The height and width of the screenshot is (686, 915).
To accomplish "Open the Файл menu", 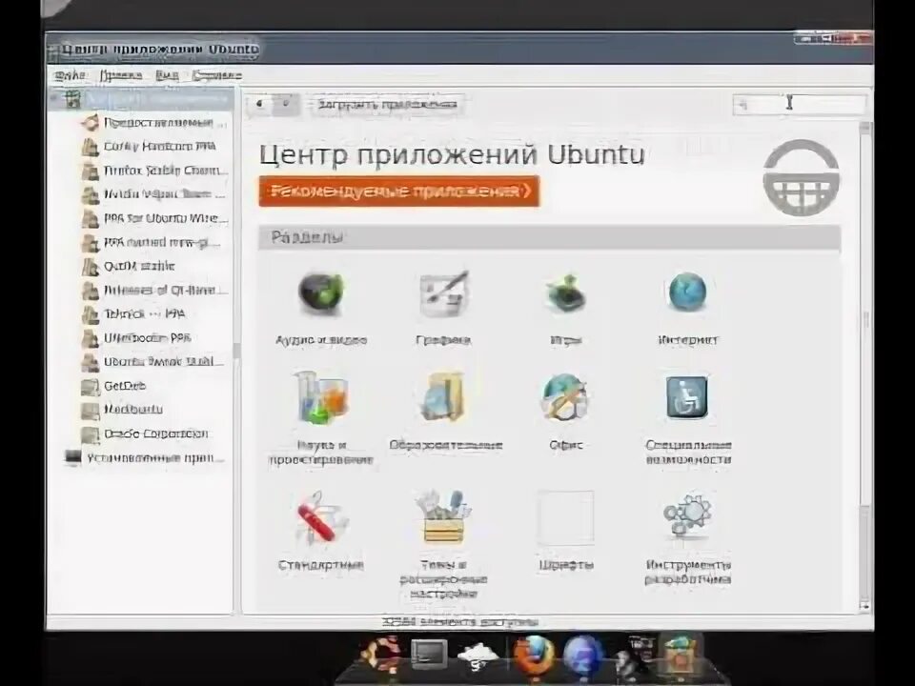I will 70,75.
